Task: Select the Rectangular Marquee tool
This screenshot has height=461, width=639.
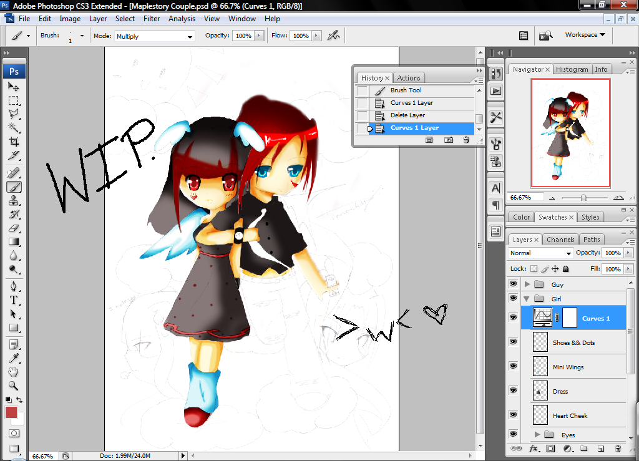Action: 14,100
